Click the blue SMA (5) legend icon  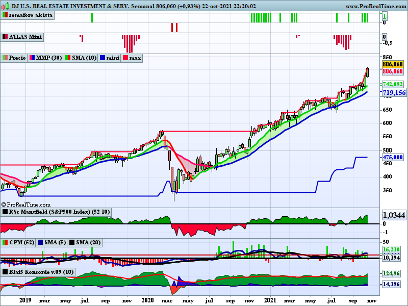click(x=40, y=243)
